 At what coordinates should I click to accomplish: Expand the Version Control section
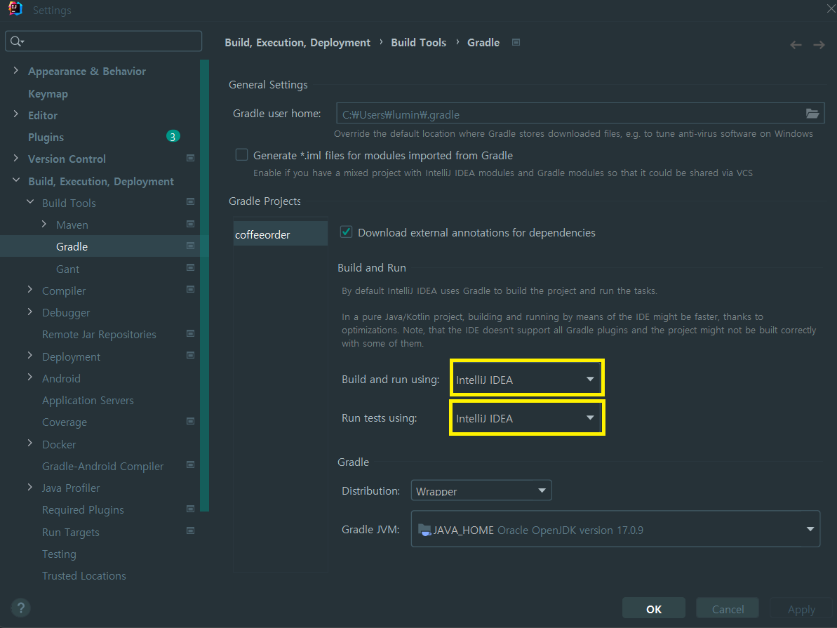tap(15, 158)
